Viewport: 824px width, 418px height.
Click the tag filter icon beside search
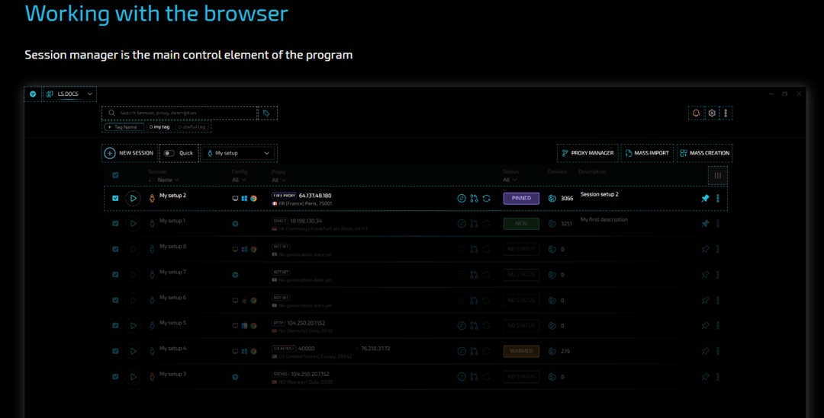(267, 113)
